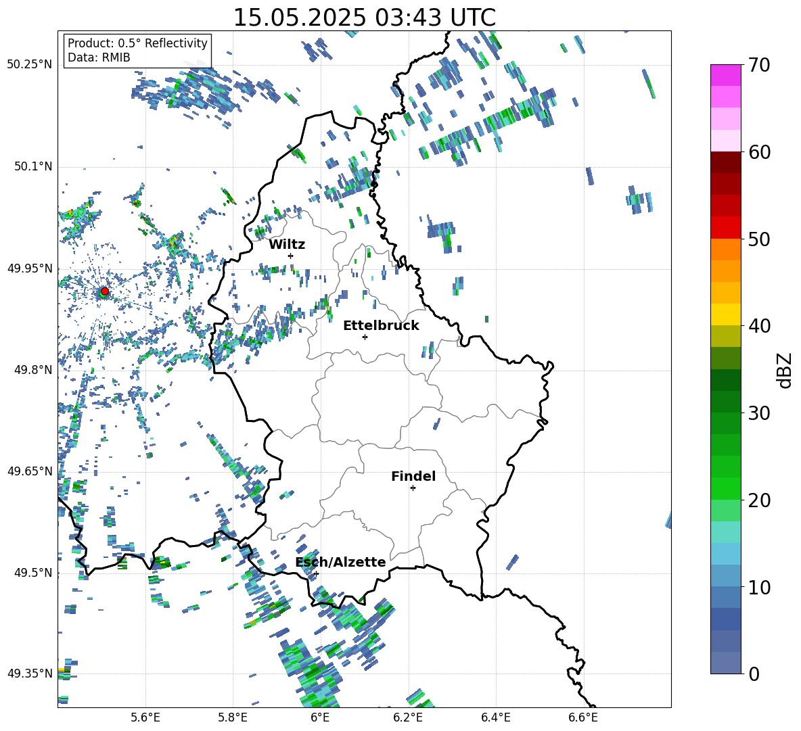Click the 70 value on colorbar
Screen dimensions: 801x731
[760, 65]
